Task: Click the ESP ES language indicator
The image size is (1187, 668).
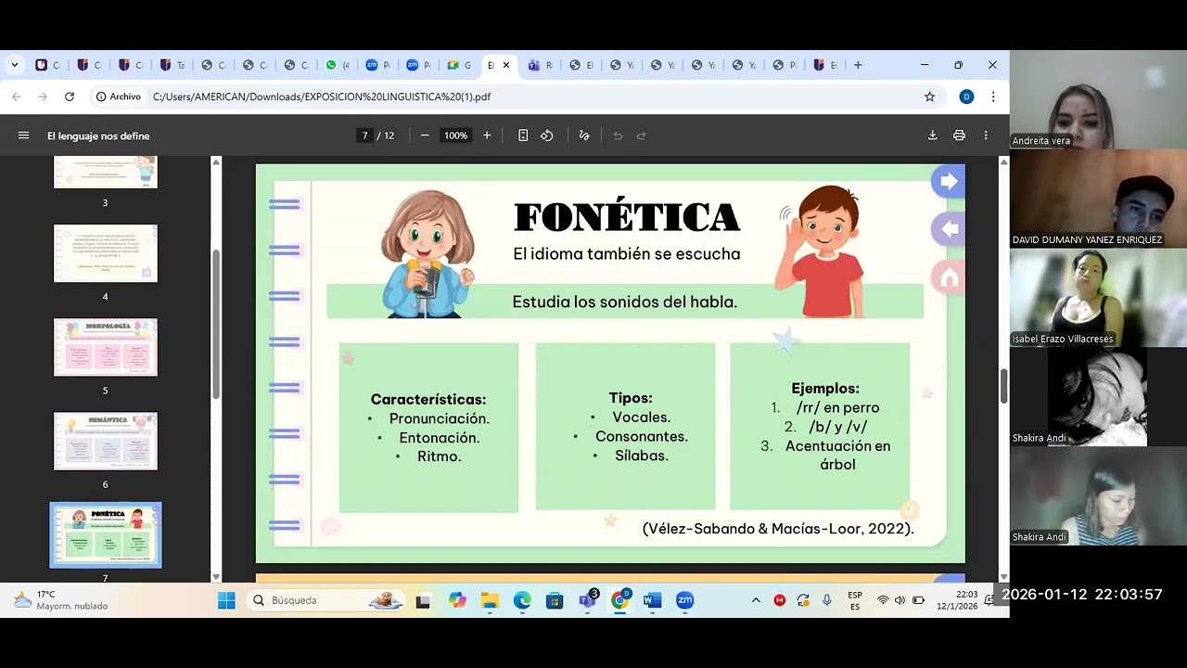Action: pyautogui.click(x=855, y=600)
